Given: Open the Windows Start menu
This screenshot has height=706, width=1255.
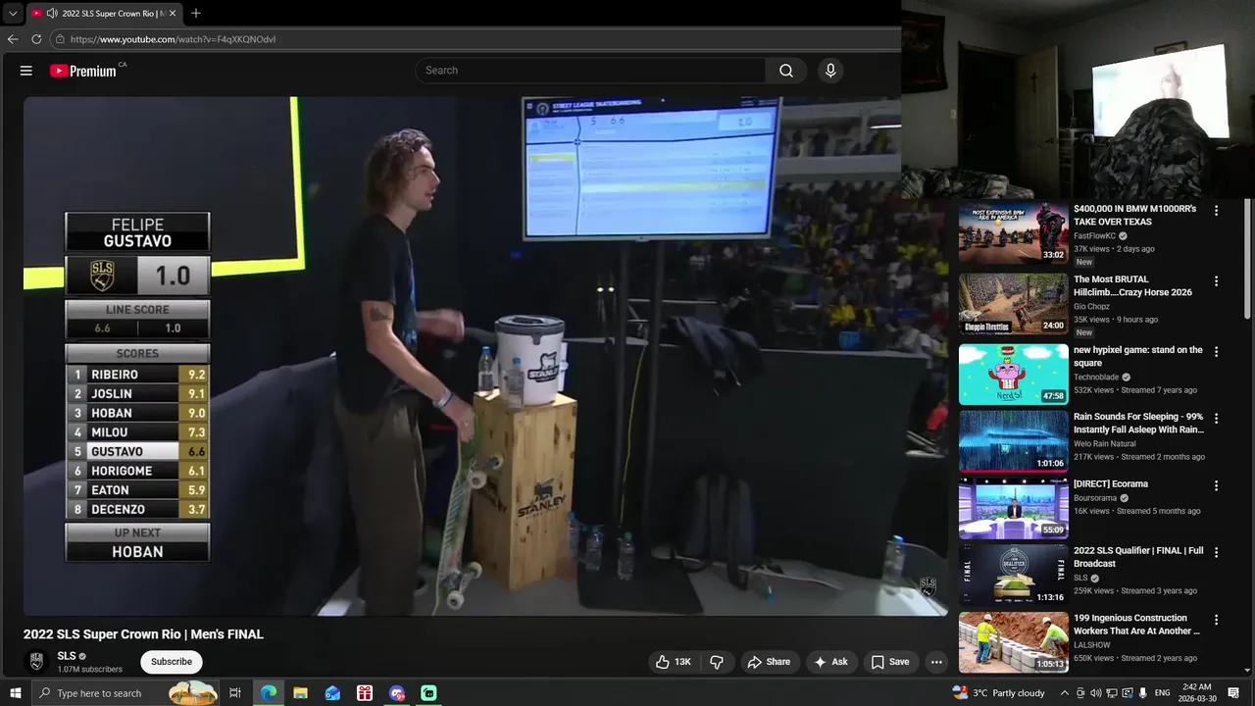Looking at the screenshot, I should pyautogui.click(x=15, y=693).
